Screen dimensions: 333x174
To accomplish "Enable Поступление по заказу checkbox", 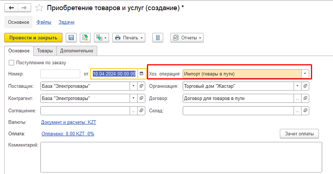I will click(11, 62).
